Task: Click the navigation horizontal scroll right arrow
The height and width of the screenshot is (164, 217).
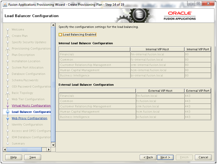Action: coord(49,149)
